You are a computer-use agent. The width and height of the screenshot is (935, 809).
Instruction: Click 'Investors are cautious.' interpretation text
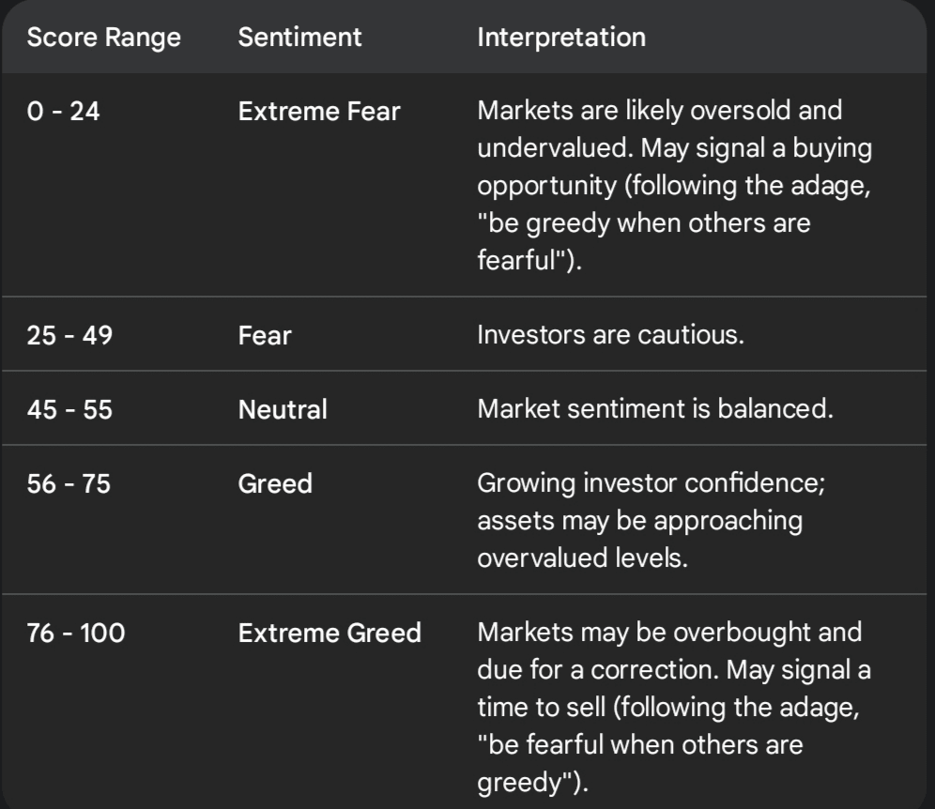pyautogui.click(x=611, y=335)
